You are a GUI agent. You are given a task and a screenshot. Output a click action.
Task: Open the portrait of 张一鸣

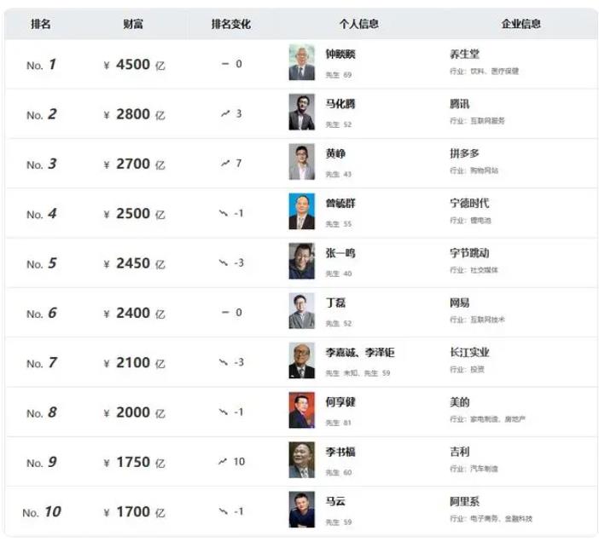click(x=302, y=261)
